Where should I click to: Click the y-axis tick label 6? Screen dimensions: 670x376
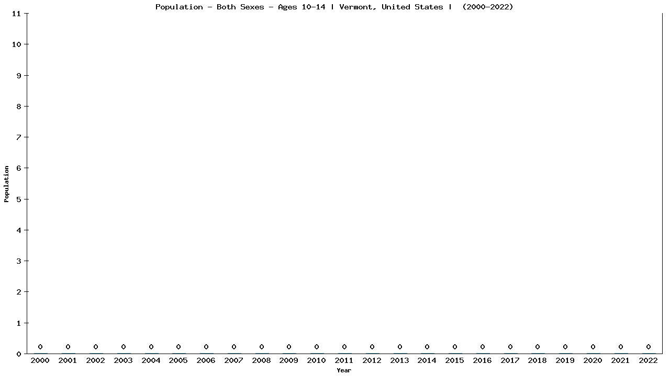click(x=19, y=168)
